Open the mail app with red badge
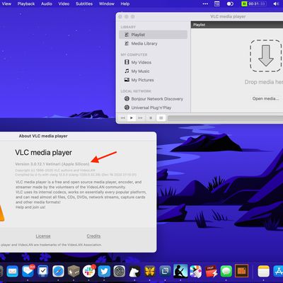This screenshot has height=283, width=283. (x=28, y=272)
